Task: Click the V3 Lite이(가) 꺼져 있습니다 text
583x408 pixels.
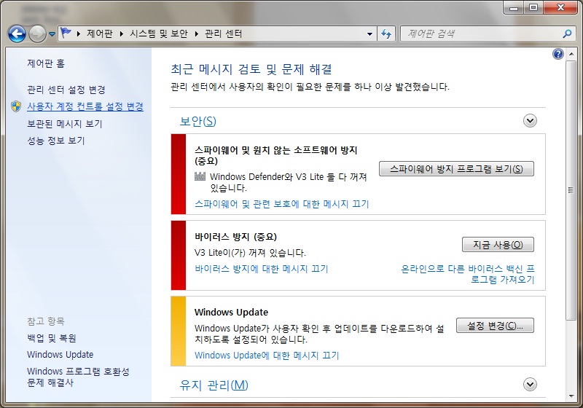Action: [250, 253]
